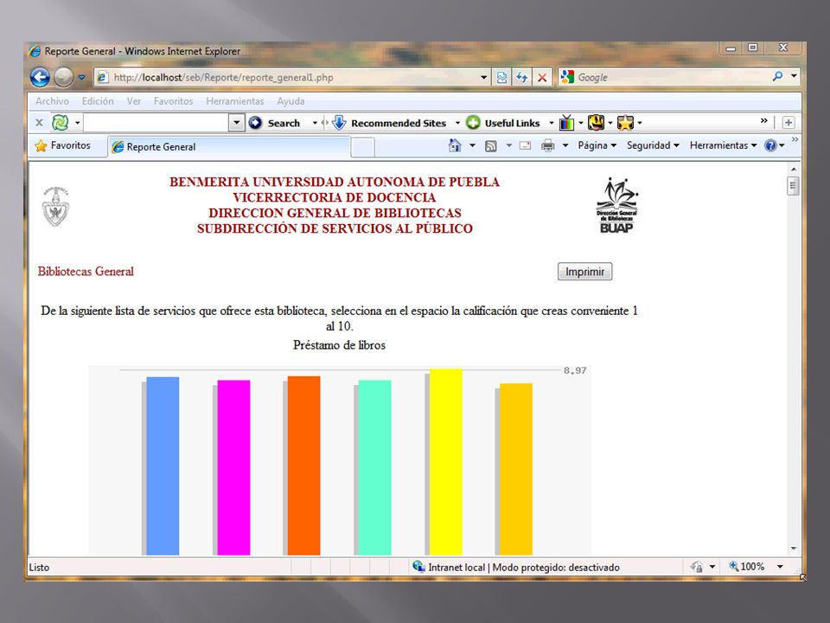
Task: Open the Print options dropdown arrow
Action: [x=565, y=145]
